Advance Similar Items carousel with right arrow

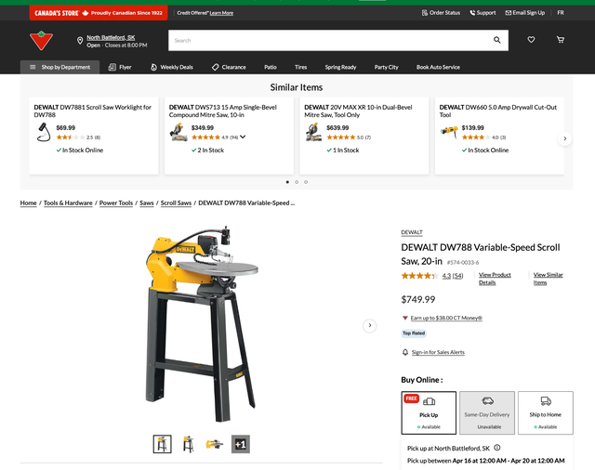coord(564,138)
